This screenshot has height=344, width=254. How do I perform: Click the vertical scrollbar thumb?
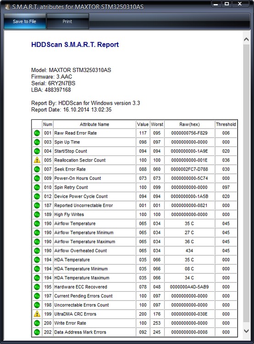click(x=246, y=184)
